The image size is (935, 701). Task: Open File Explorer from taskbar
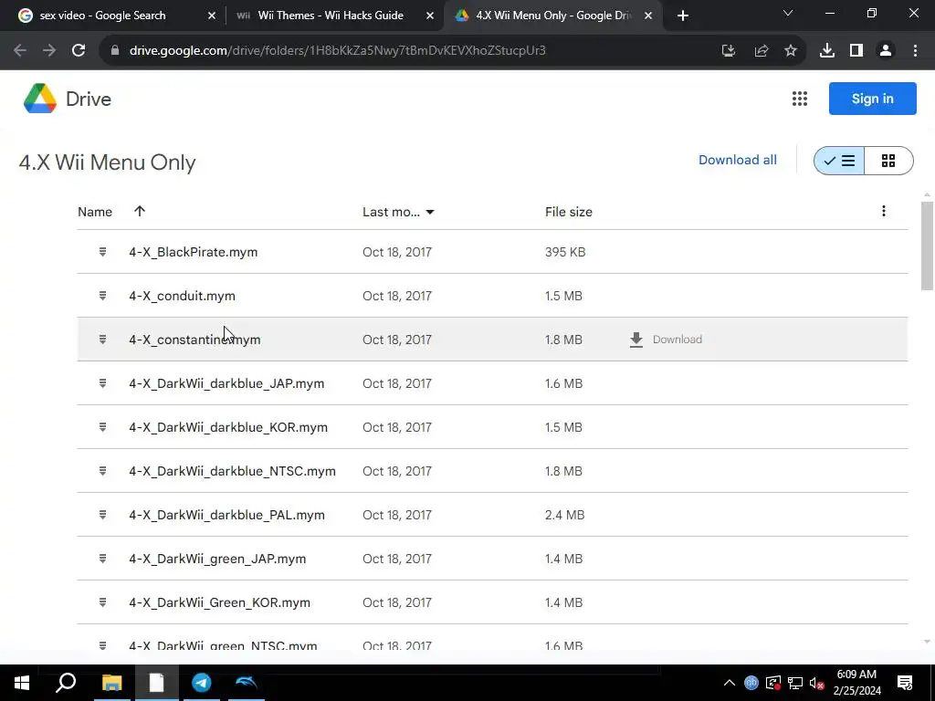point(111,683)
